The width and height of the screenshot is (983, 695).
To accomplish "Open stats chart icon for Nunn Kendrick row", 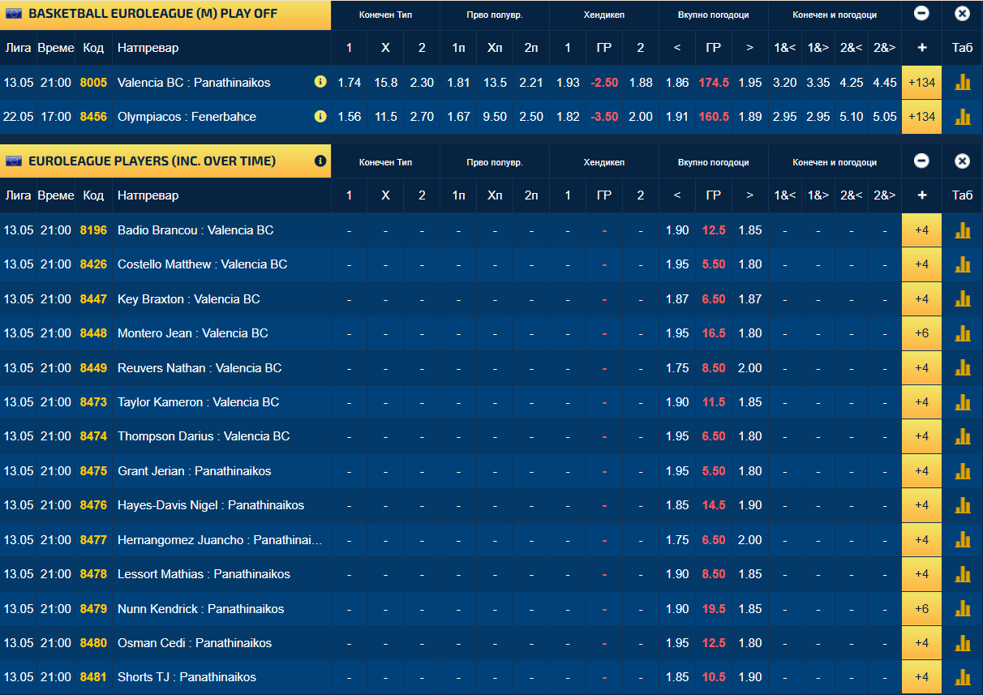I will (x=963, y=609).
